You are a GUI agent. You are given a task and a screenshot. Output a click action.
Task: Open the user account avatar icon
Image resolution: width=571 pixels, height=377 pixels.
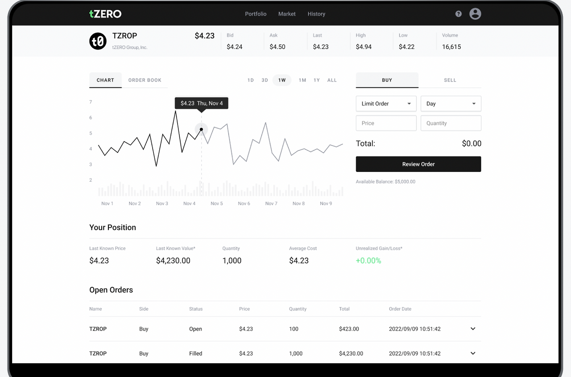pyautogui.click(x=476, y=14)
